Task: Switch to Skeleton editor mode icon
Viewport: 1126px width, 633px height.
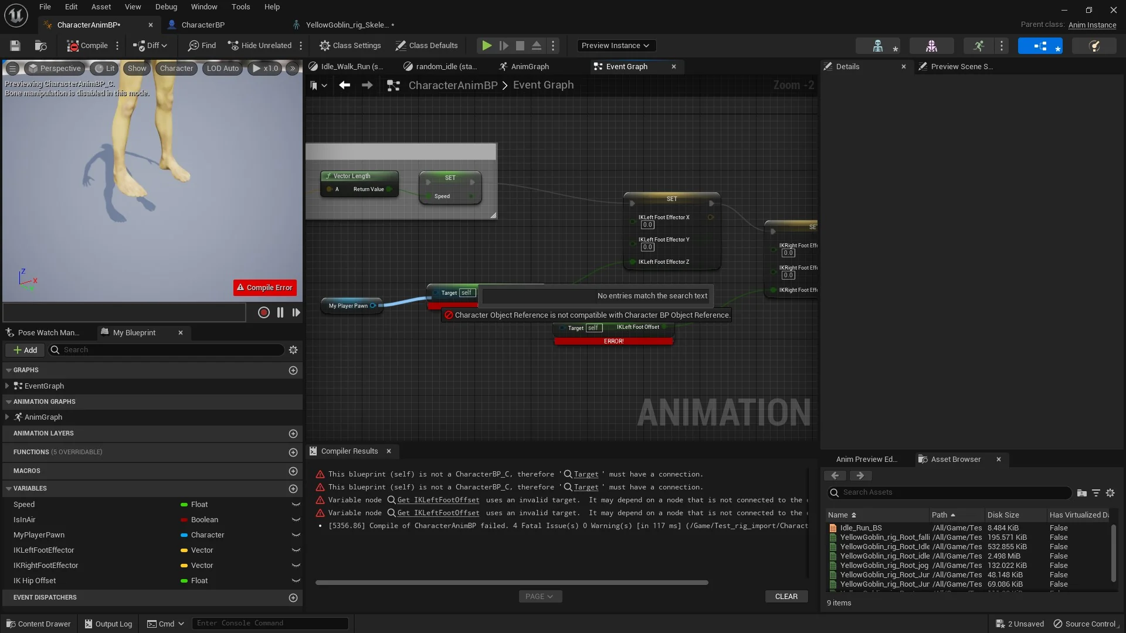Action: pos(878,46)
